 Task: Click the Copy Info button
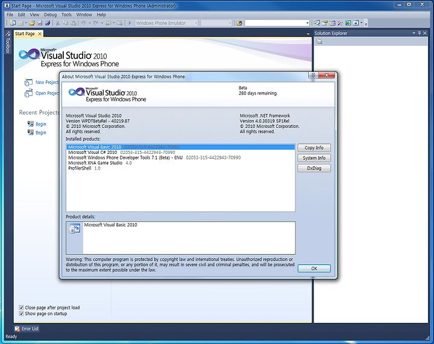314,148
